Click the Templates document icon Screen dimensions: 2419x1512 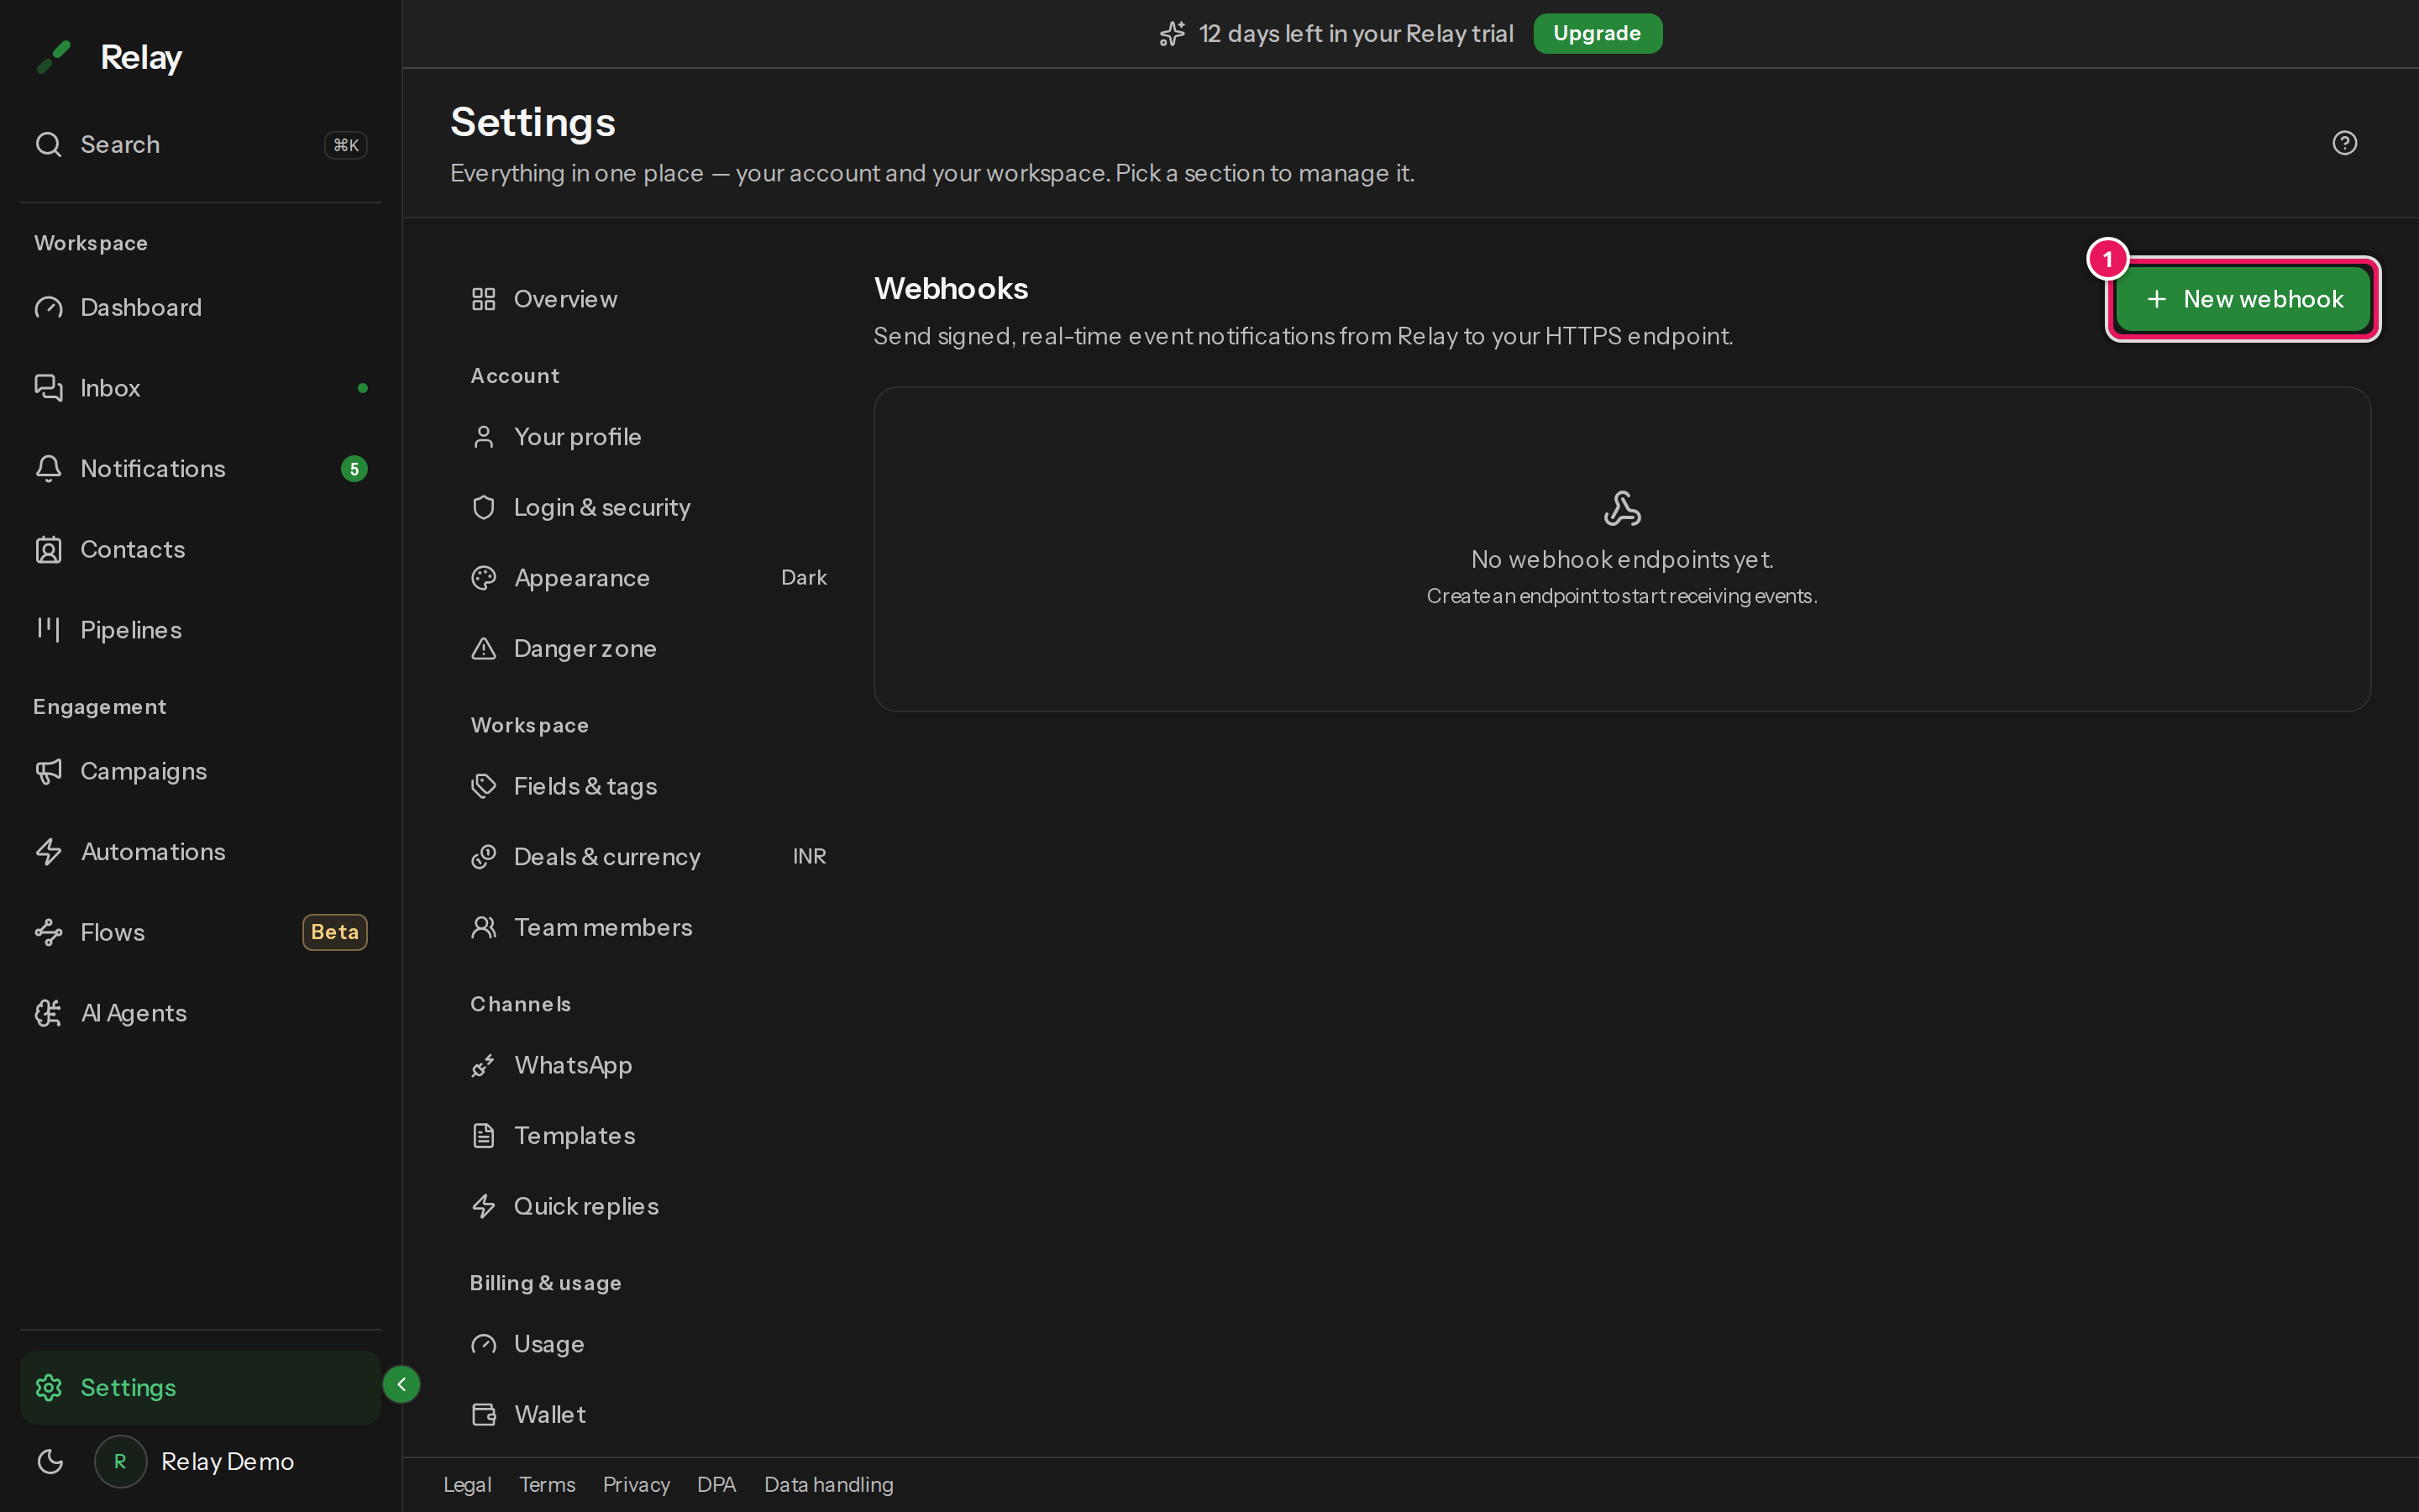[x=483, y=1136]
